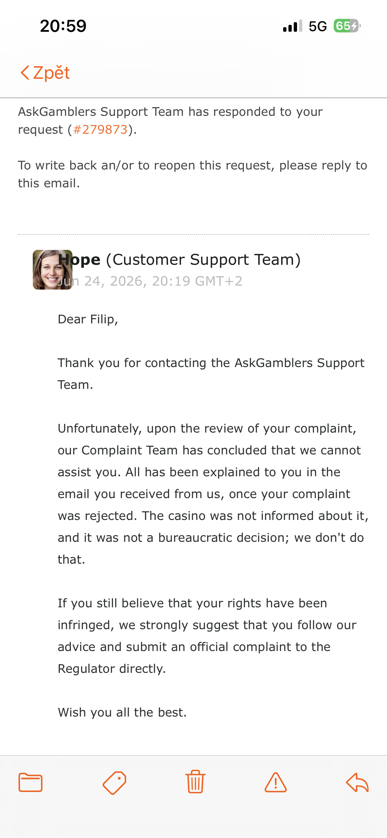
Task: Tap the cellular signal bars
Action: point(293,26)
